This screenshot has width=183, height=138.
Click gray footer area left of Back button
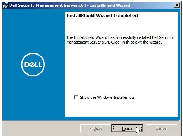click(40, 128)
